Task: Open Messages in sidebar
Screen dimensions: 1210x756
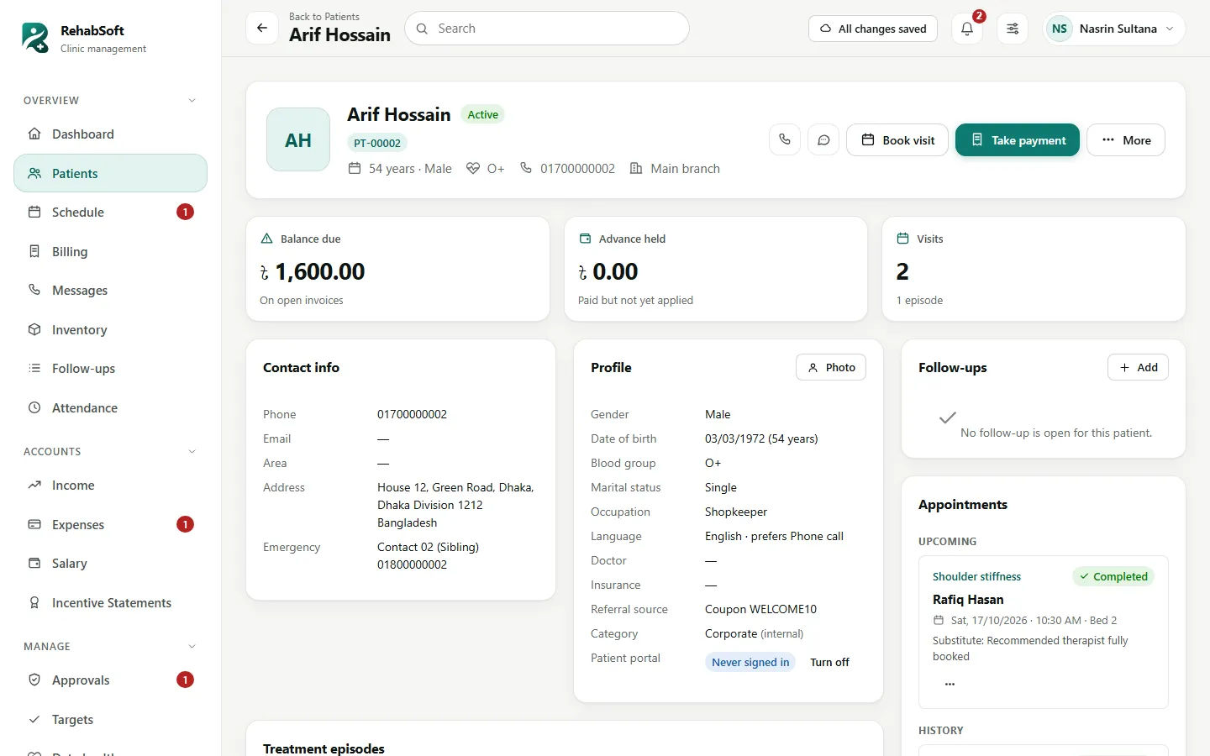Action: [x=110, y=291]
